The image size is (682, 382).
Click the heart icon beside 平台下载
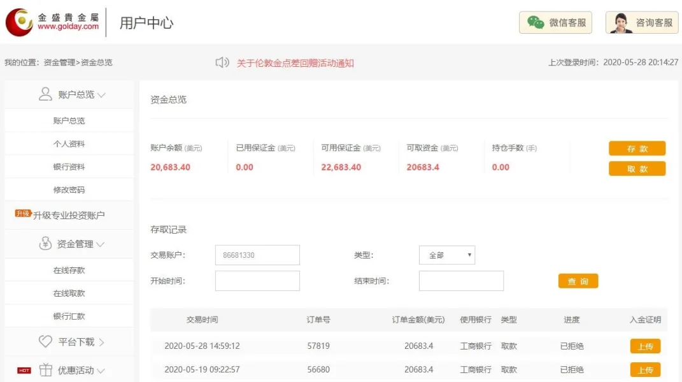pos(45,342)
